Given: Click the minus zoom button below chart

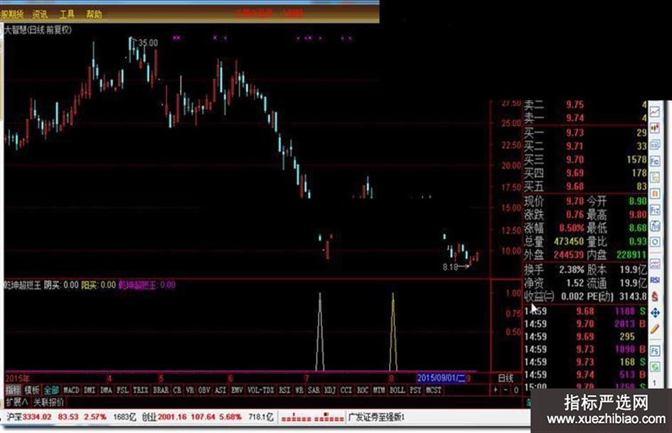Looking at the screenshot, I should pyautogui.click(x=506, y=390).
